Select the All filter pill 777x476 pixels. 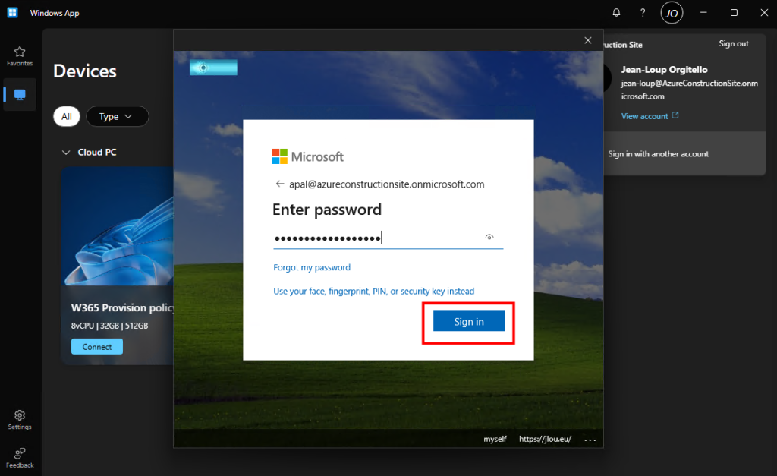(x=67, y=116)
